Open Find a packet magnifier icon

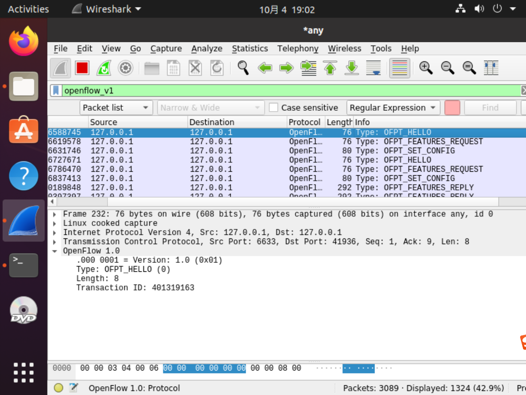point(243,68)
